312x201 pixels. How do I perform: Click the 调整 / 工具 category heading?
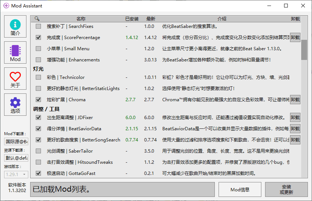[x=46, y=109]
